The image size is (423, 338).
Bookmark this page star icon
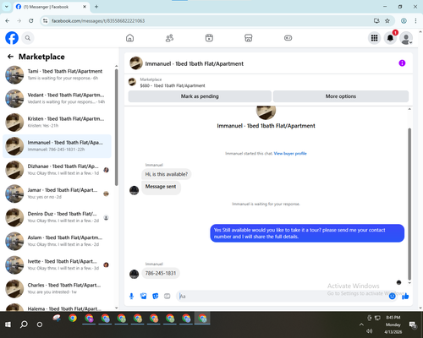tap(387, 21)
